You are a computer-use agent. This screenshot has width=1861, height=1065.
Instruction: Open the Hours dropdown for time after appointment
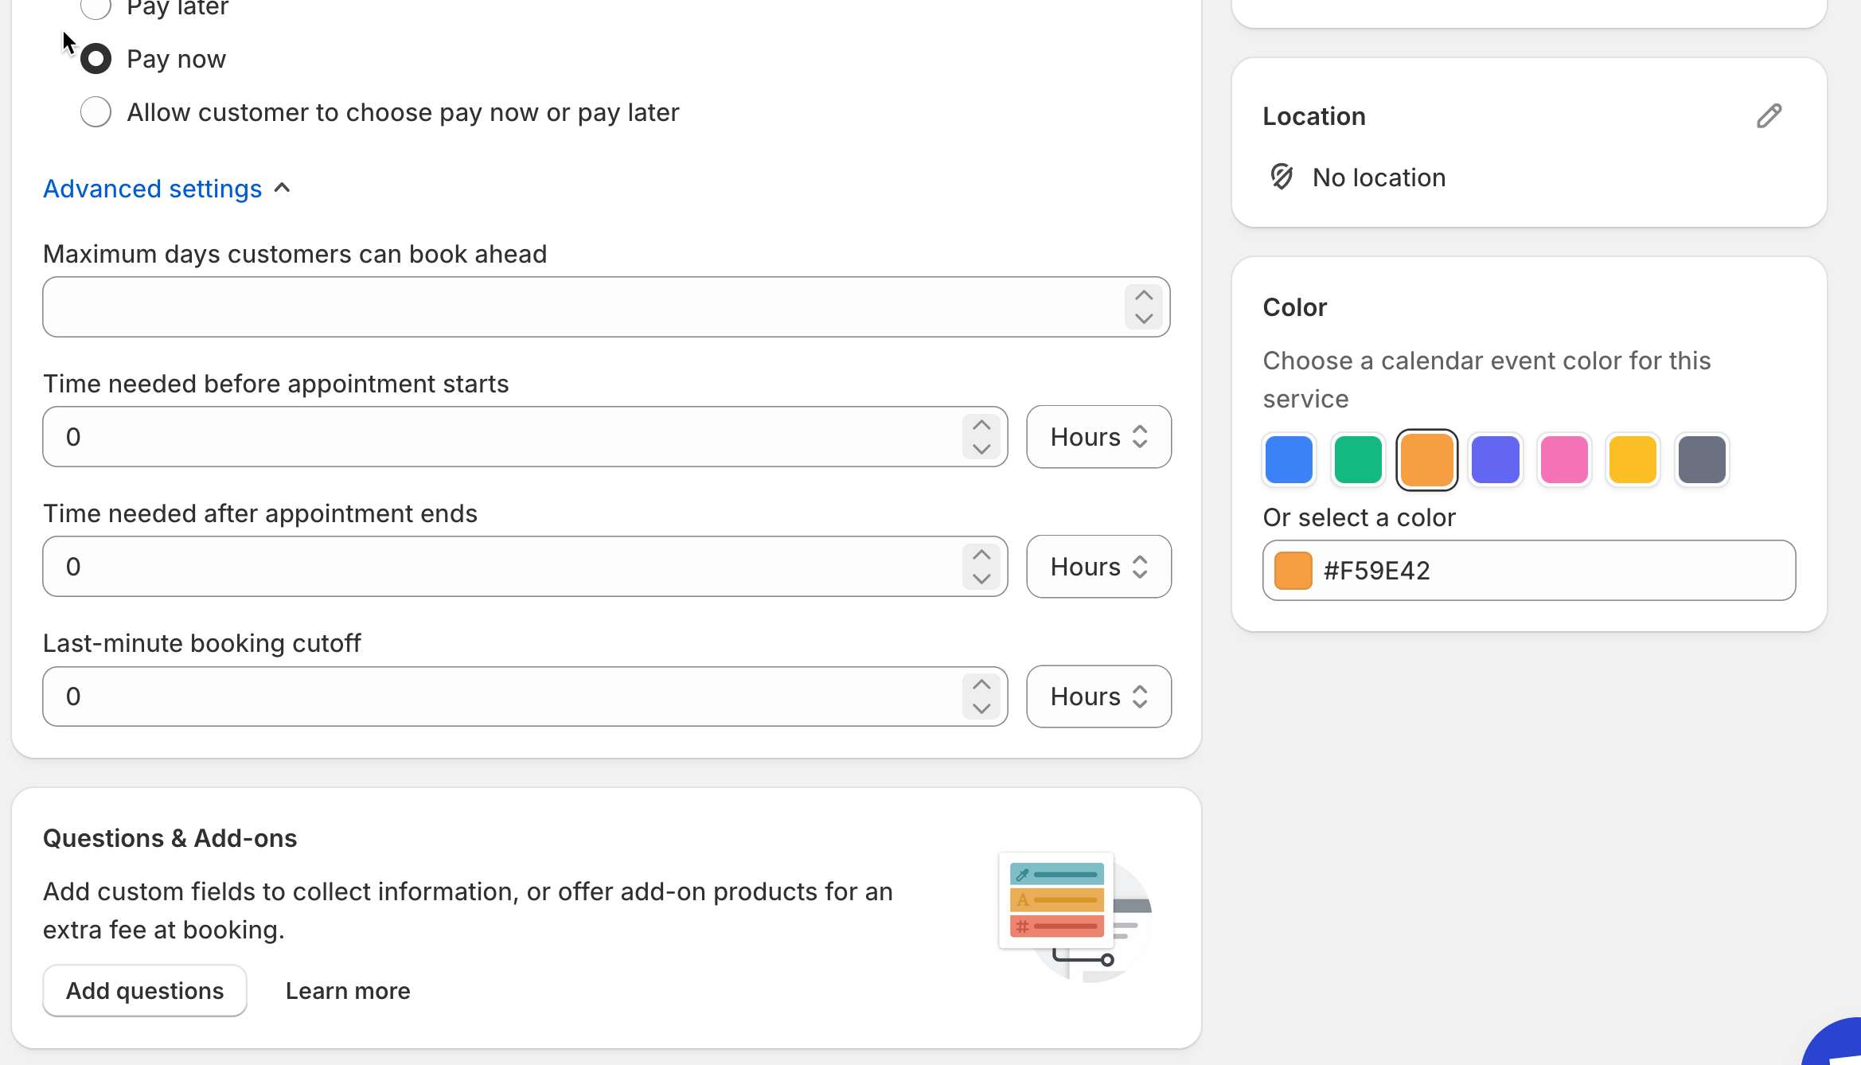pos(1098,567)
